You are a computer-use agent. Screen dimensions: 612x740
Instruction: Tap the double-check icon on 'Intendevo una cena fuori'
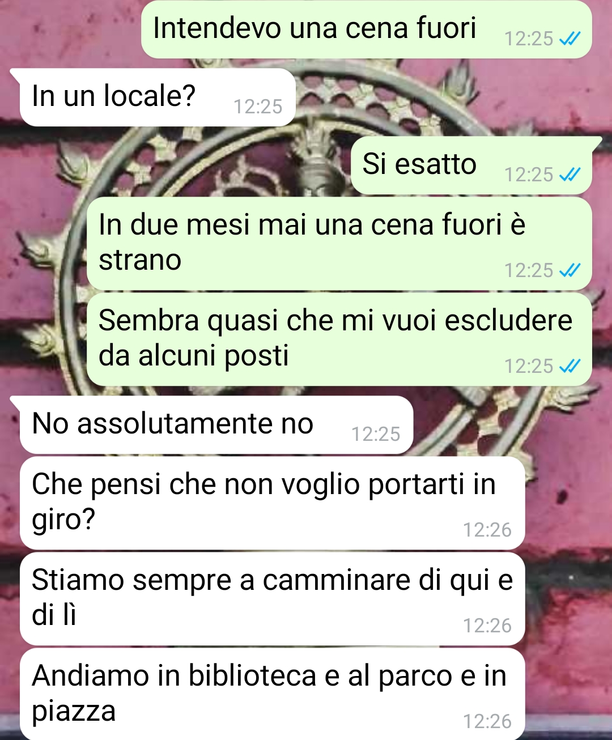pos(569,39)
